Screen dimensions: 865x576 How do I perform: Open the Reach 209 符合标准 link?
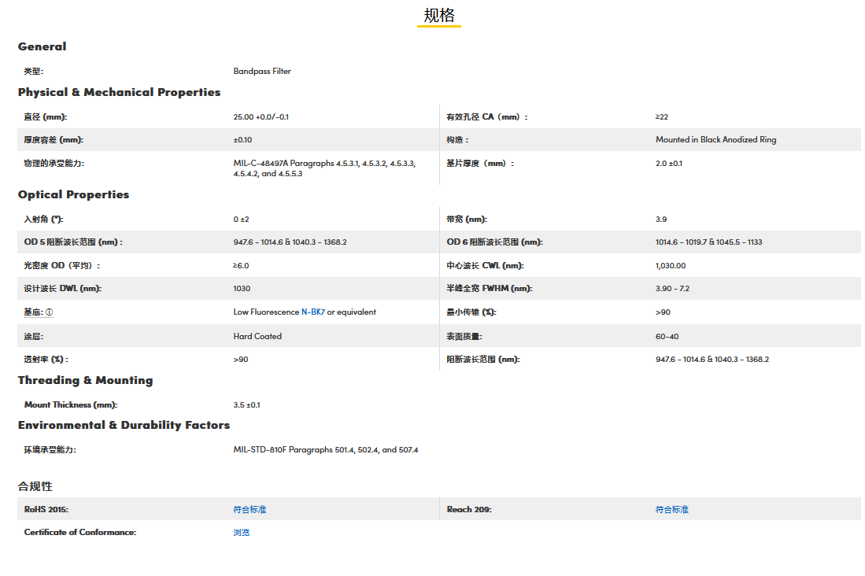point(671,510)
